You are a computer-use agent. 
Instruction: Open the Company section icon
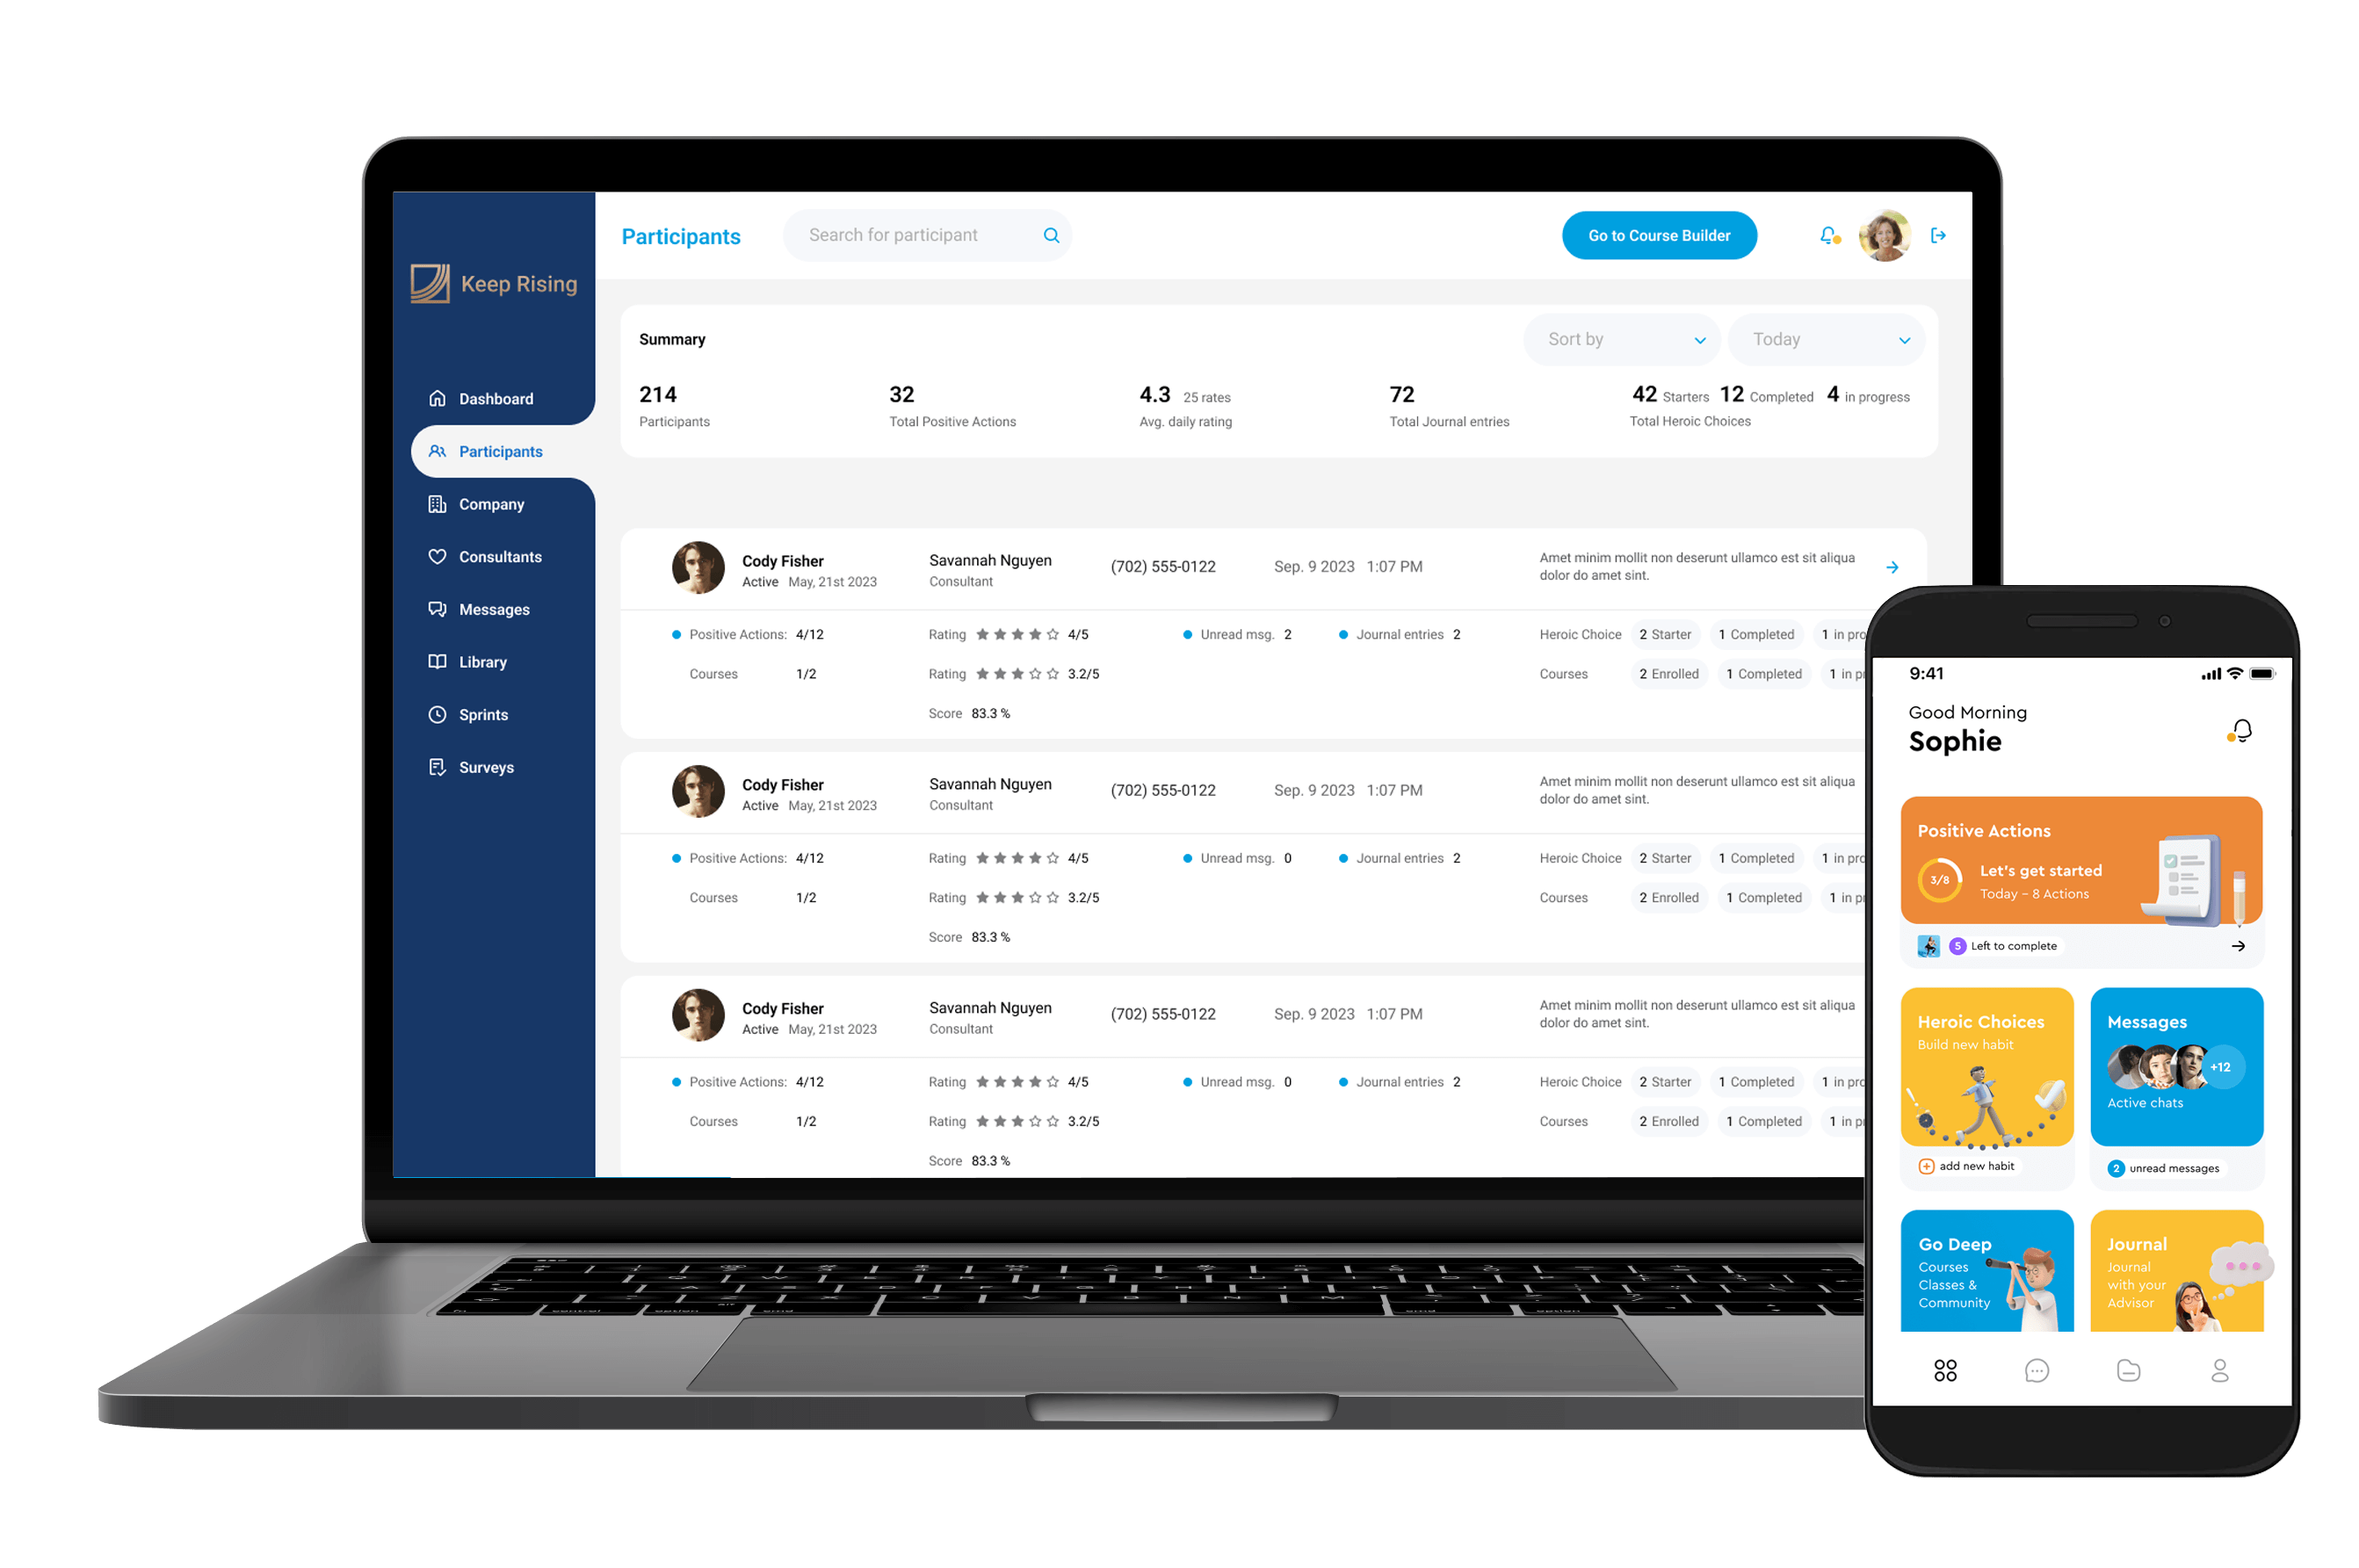point(434,502)
